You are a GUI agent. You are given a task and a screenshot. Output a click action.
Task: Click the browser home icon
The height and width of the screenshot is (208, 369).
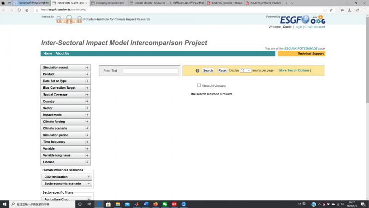tap(27, 10)
